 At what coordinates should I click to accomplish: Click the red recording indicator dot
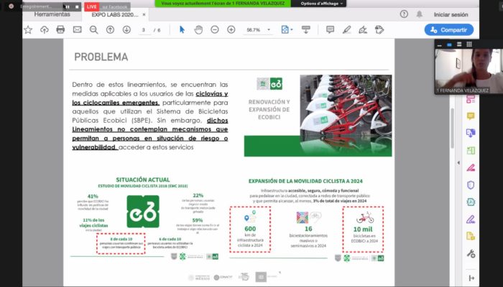click(11, 6)
